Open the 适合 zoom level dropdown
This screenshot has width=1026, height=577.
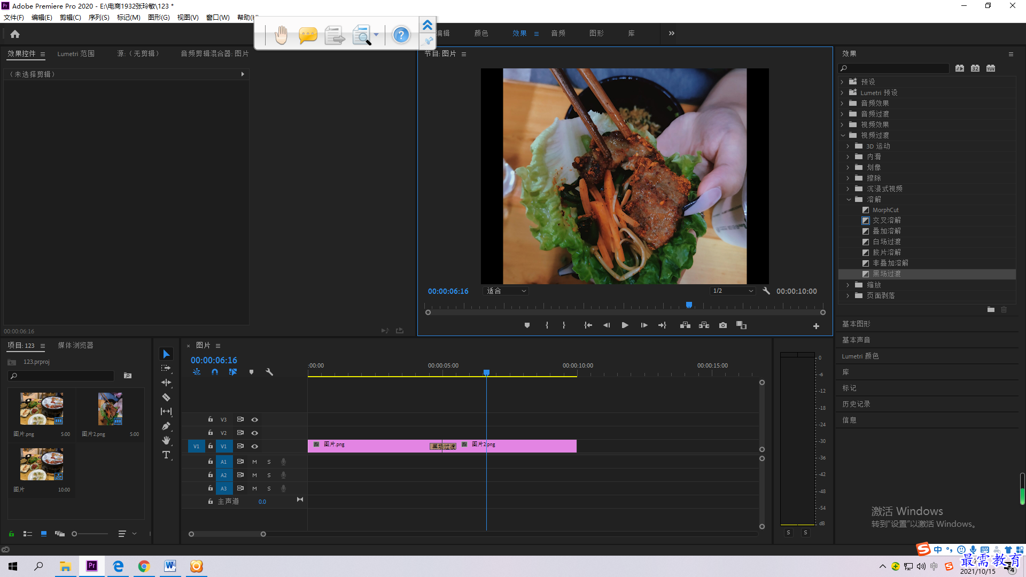506,291
